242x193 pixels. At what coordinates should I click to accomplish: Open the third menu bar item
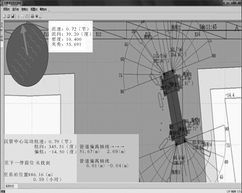pyautogui.click(x=24, y=9)
